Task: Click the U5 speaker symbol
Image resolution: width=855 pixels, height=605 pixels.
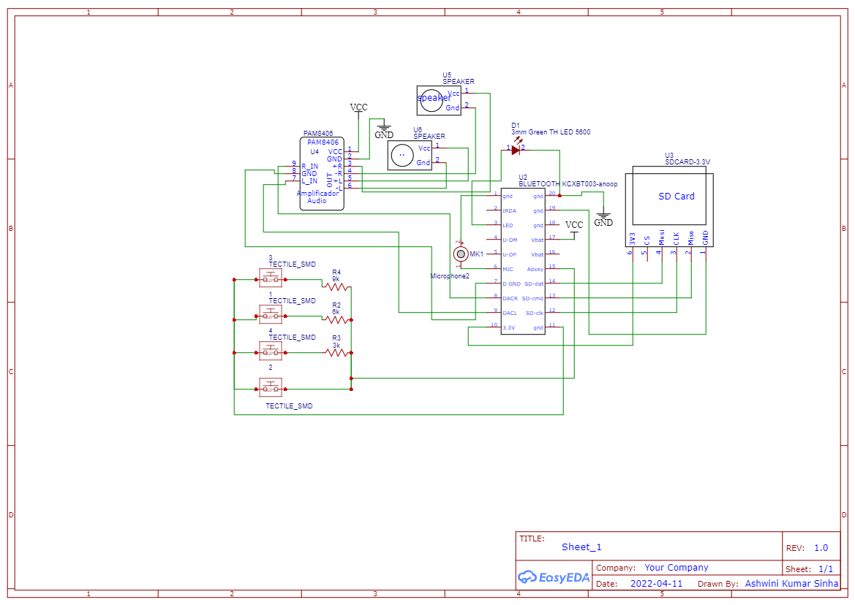Action: (x=439, y=100)
